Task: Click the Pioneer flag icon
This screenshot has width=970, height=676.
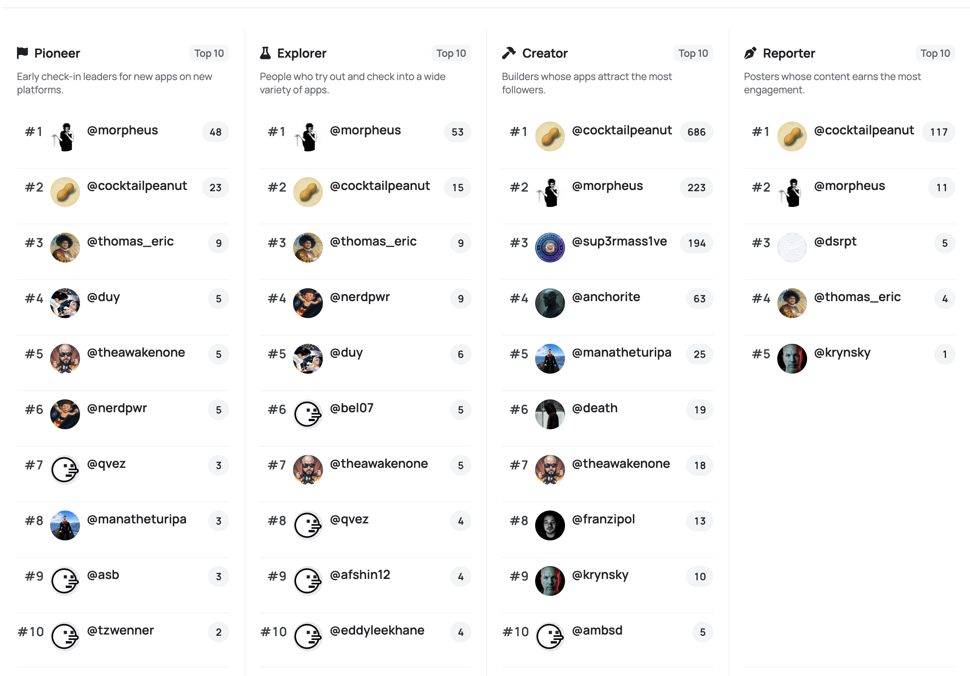Action: (x=22, y=53)
